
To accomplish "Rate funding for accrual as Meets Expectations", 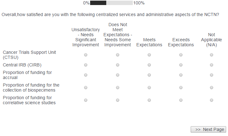I will [x=149, y=75].
